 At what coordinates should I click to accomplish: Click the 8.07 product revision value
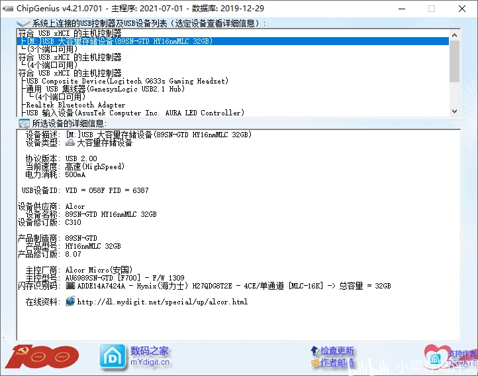pos(73,254)
